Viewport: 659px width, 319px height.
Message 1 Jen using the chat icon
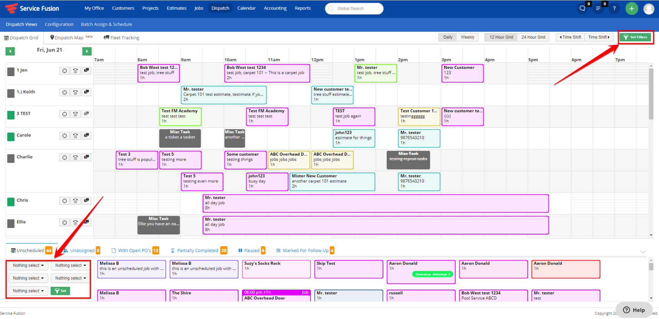click(x=87, y=71)
